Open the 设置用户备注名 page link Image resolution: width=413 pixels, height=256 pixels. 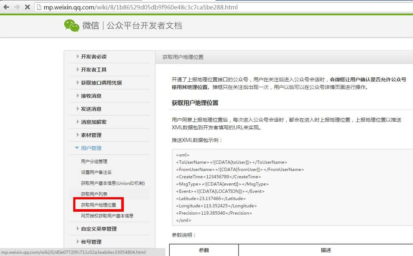(x=96, y=172)
